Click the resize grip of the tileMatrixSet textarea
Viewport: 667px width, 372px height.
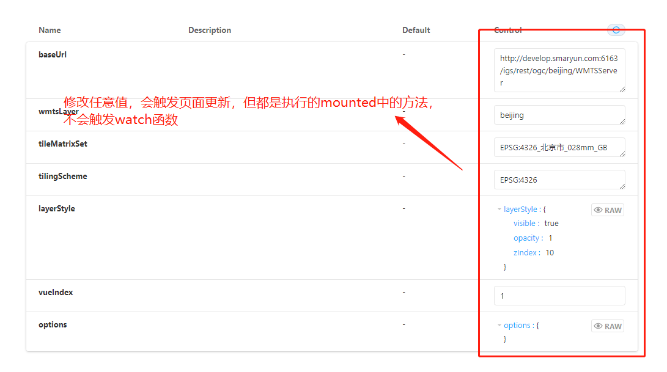coord(622,153)
